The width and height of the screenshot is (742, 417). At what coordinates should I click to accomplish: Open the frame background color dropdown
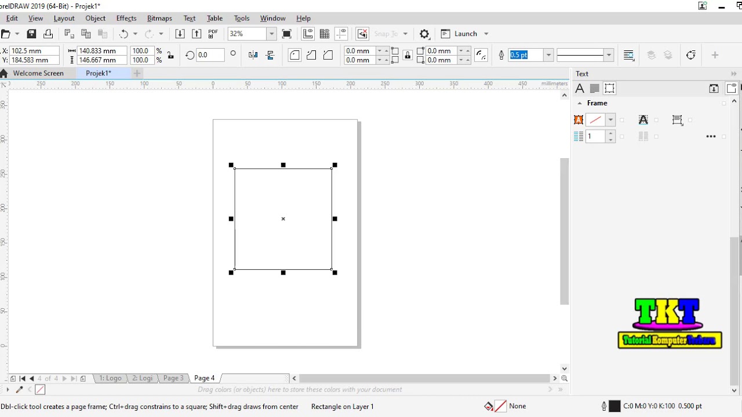610,120
